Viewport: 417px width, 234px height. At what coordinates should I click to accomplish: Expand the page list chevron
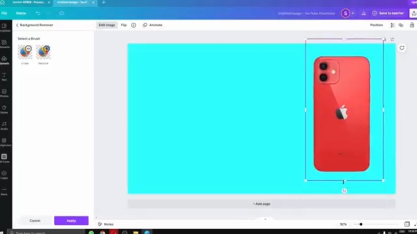[x=265, y=219]
